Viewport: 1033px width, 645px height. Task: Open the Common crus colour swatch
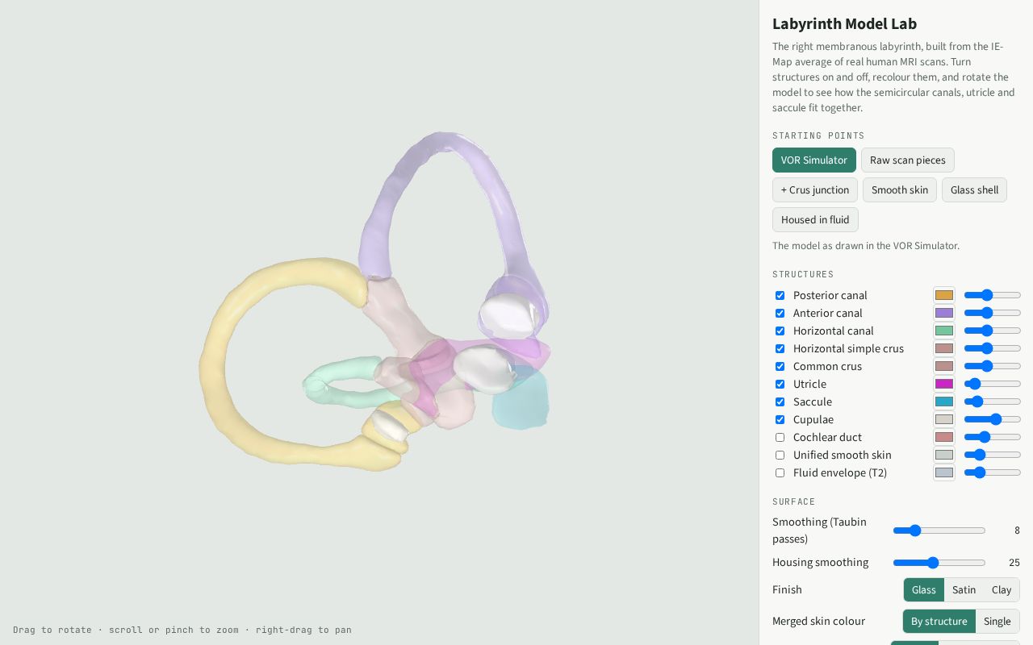point(944,366)
